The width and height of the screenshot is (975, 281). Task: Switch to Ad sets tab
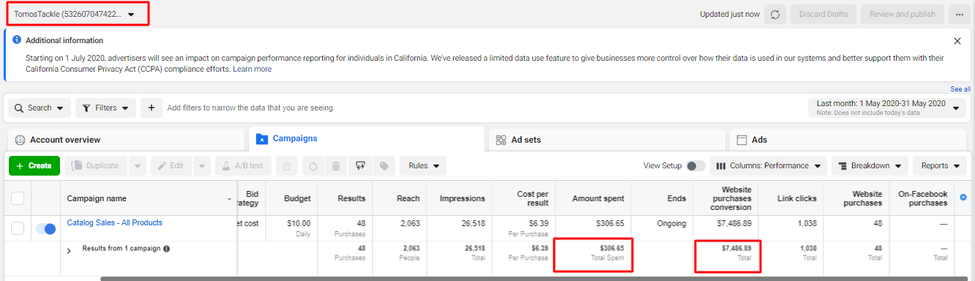(x=607, y=140)
